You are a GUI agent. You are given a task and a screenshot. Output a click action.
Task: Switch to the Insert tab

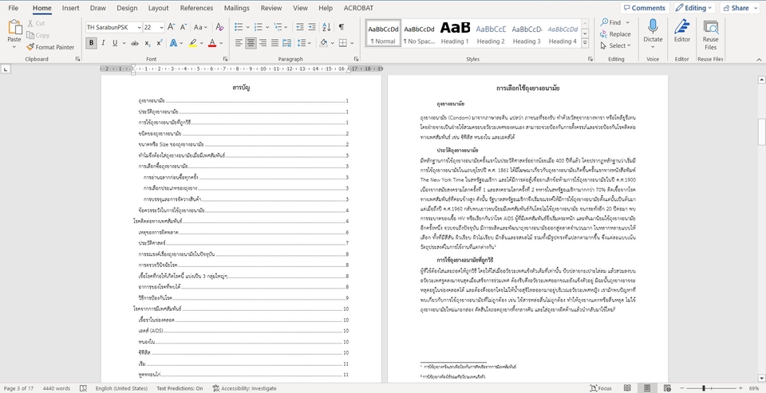71,8
